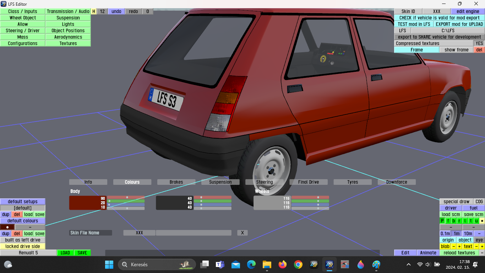Select the dark grey middle colour swatch
The image size is (485, 273).
click(175, 203)
